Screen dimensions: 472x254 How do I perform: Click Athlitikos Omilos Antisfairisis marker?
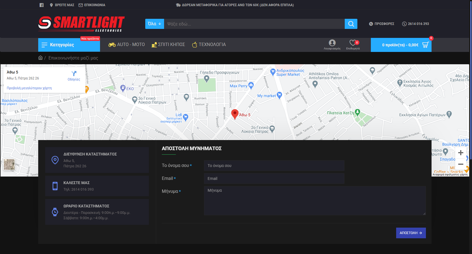[315, 84]
